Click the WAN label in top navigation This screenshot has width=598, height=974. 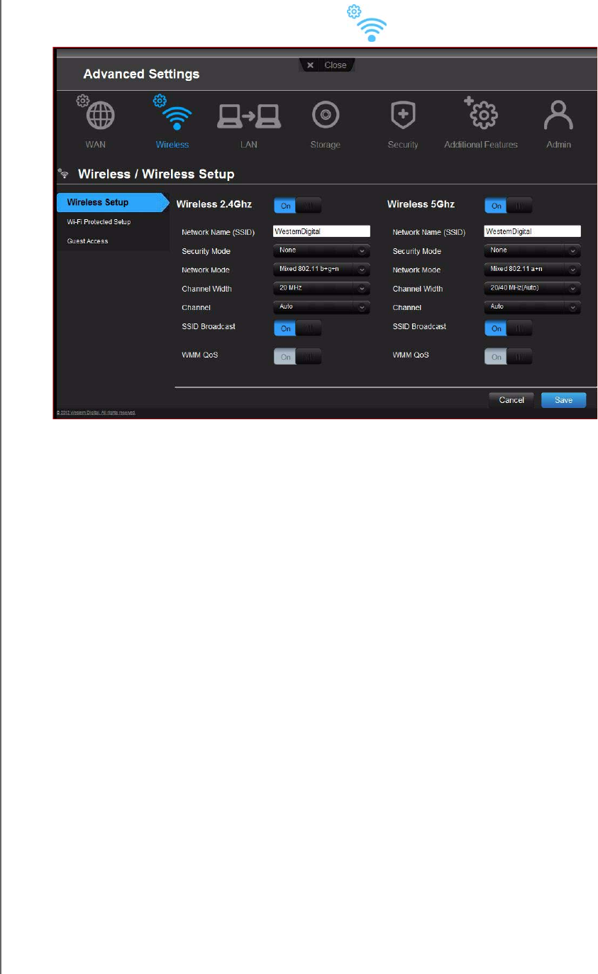tap(95, 145)
